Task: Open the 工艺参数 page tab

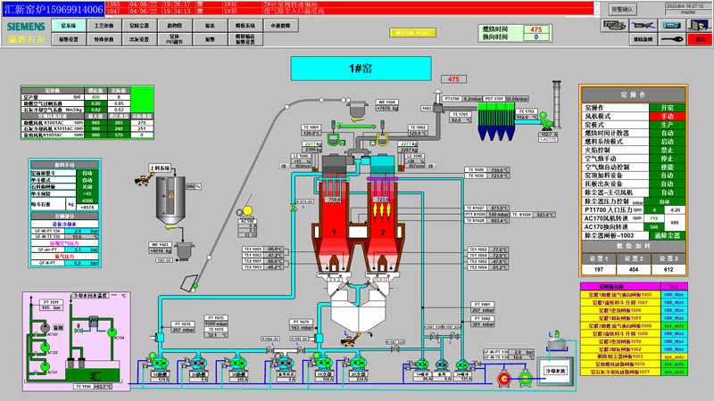Action: point(104,27)
